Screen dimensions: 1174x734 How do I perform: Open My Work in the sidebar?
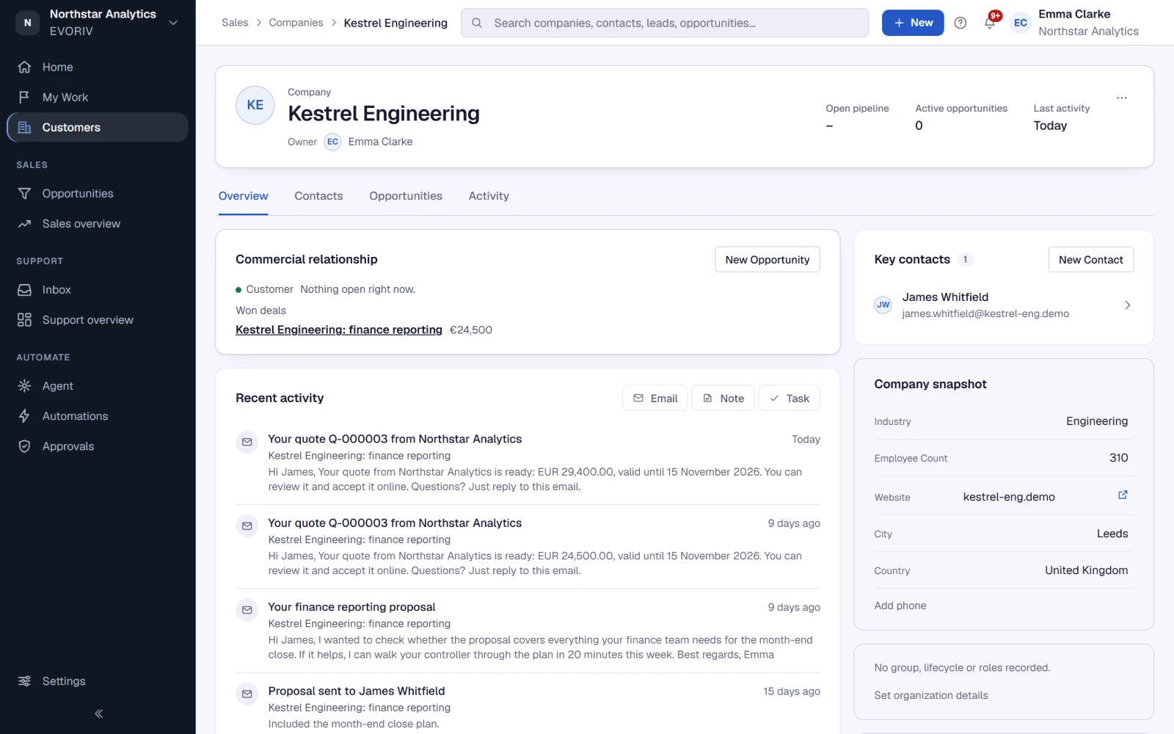pyautogui.click(x=98, y=97)
